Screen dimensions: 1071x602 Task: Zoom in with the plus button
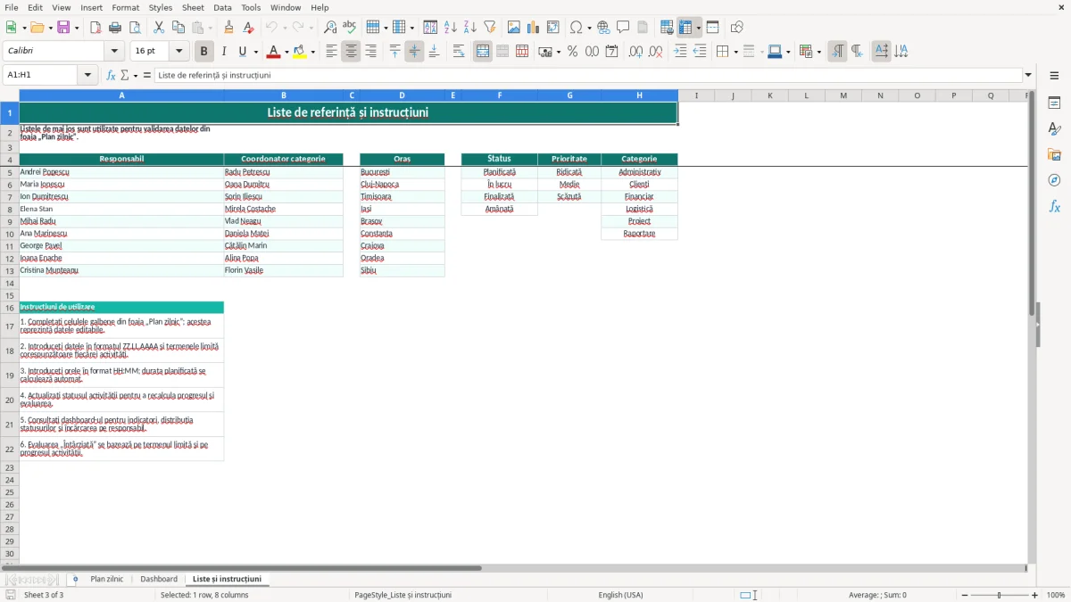pos(1035,595)
